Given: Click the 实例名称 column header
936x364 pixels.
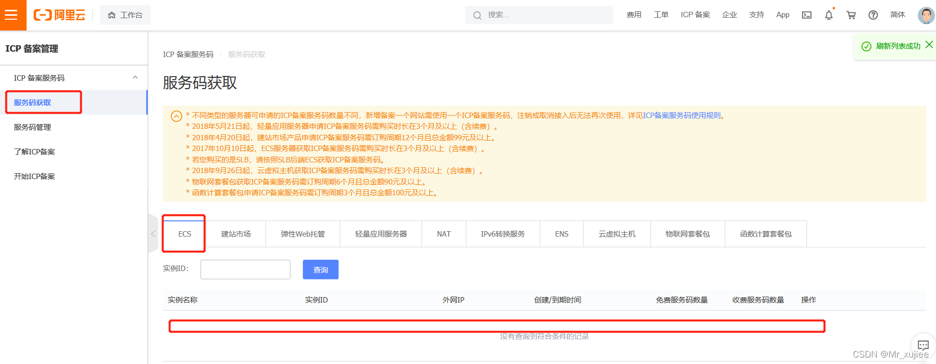Looking at the screenshot, I should tap(182, 300).
